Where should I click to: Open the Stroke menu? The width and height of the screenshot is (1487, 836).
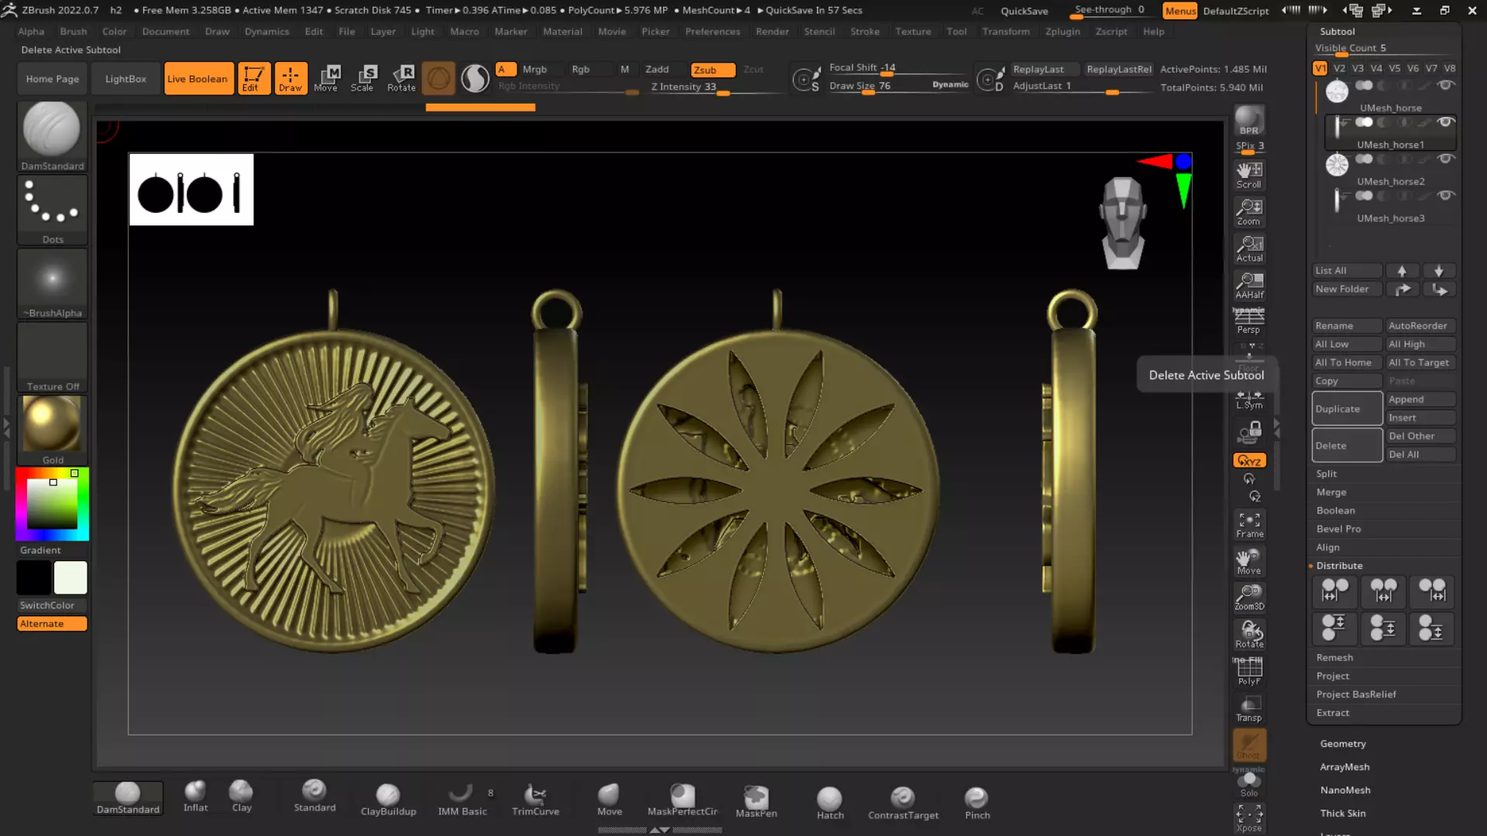[865, 32]
